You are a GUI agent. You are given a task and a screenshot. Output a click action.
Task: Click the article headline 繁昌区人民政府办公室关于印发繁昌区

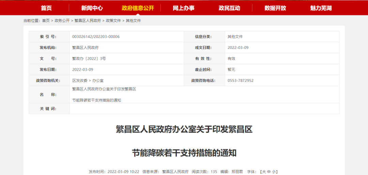184,129
